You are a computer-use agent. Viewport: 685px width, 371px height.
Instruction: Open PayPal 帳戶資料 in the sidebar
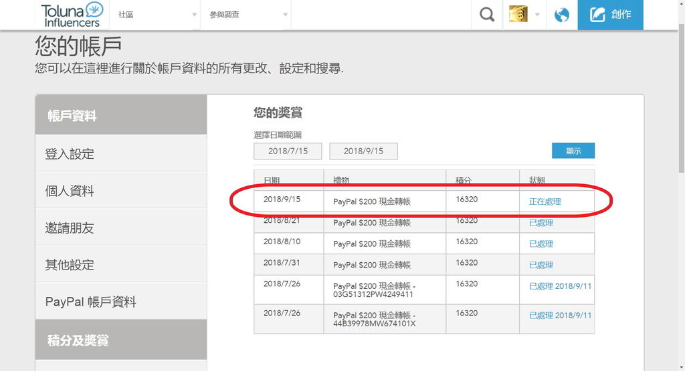(x=121, y=302)
